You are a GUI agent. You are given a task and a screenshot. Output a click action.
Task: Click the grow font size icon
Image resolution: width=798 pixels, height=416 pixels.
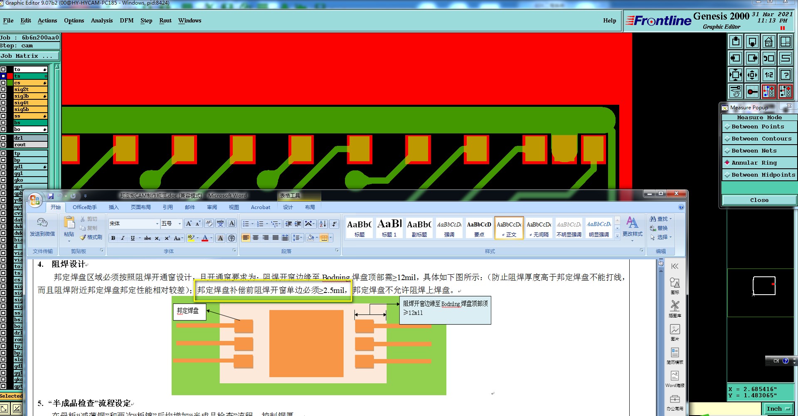click(189, 224)
